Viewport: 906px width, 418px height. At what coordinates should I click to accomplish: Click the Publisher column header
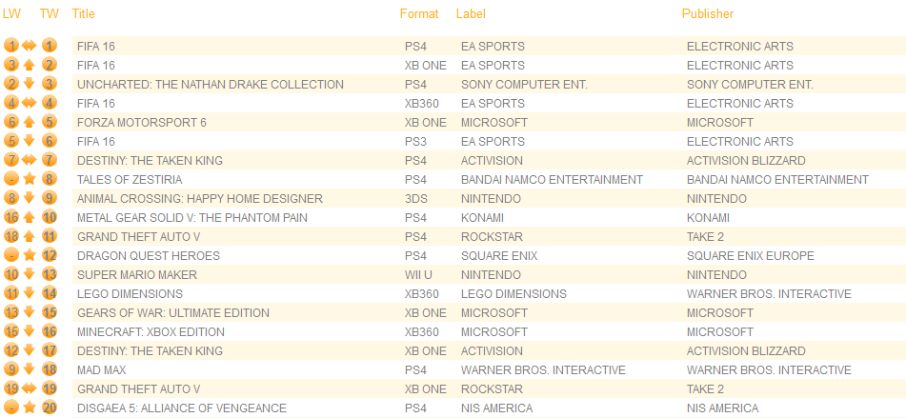click(x=707, y=14)
